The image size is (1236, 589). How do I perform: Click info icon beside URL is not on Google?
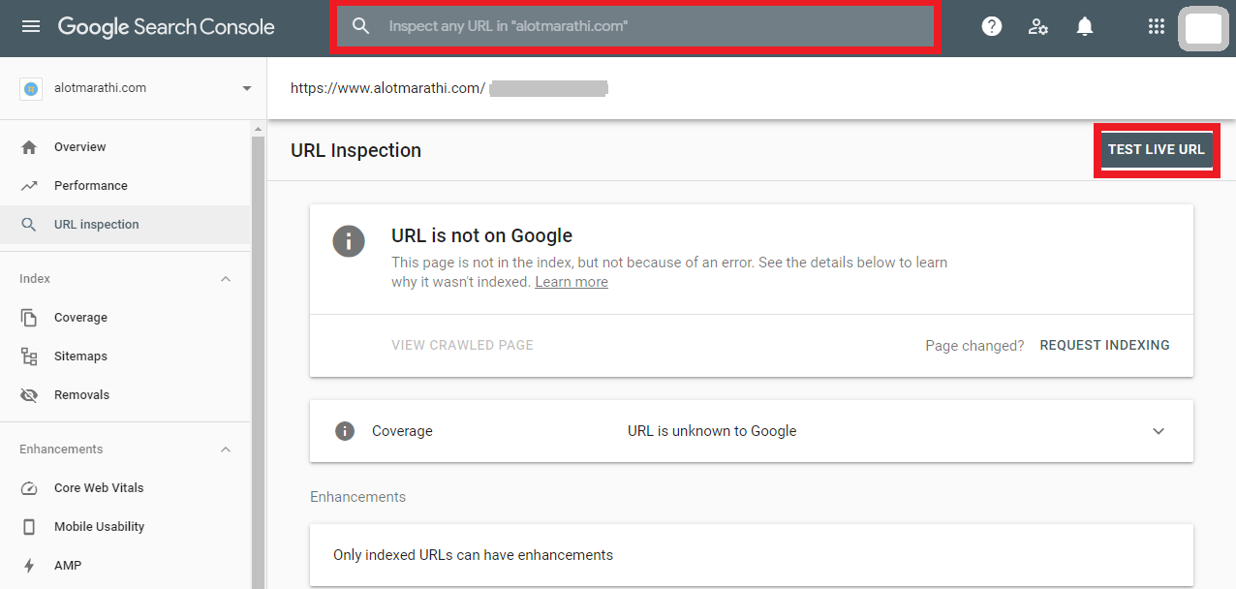[x=349, y=240]
